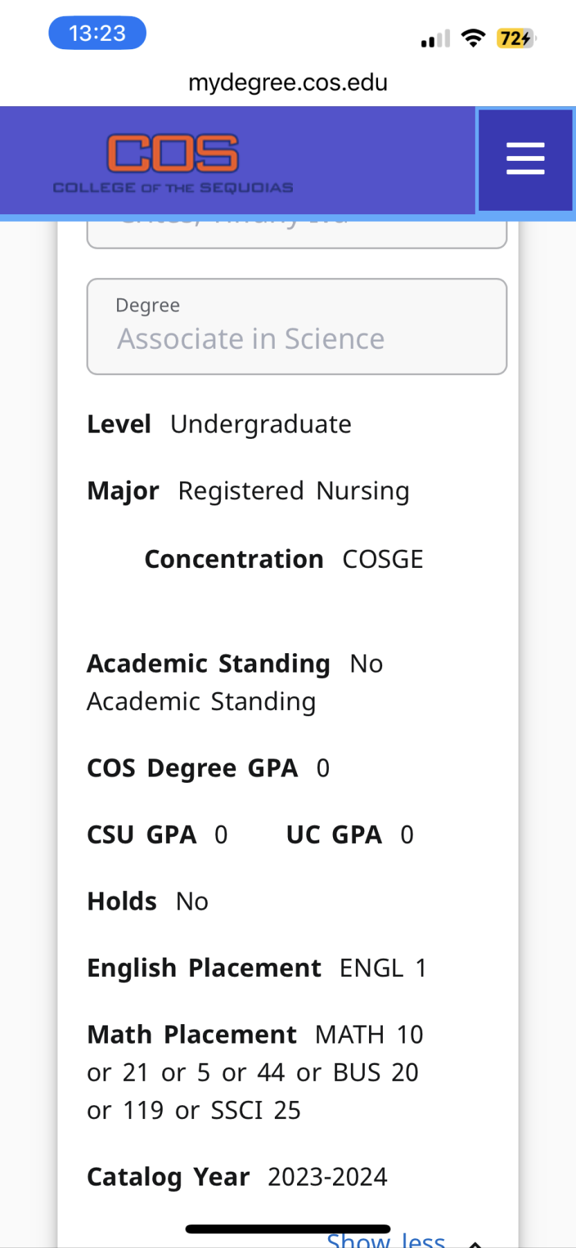Tap the Catalog Year 2023-2024 value
The width and height of the screenshot is (576, 1248).
(x=327, y=1177)
